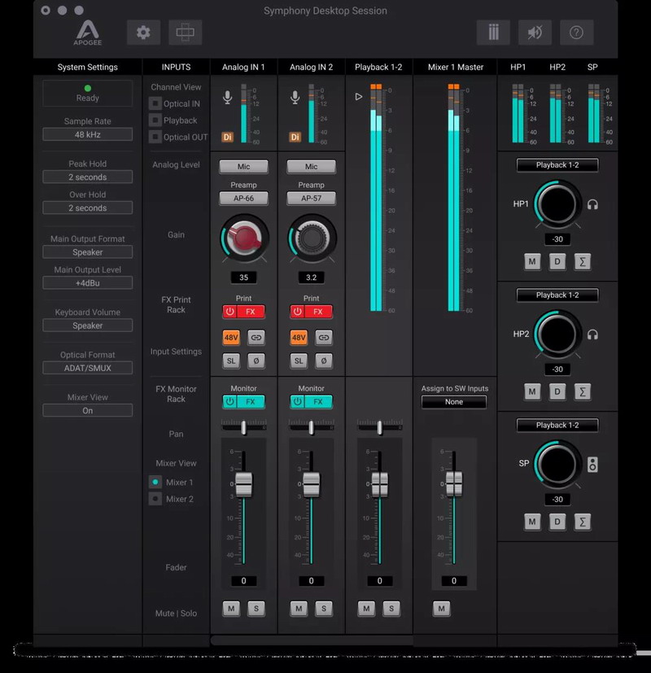Invert polarity with Ø on Analog IN 2
651x673 pixels.
(324, 361)
